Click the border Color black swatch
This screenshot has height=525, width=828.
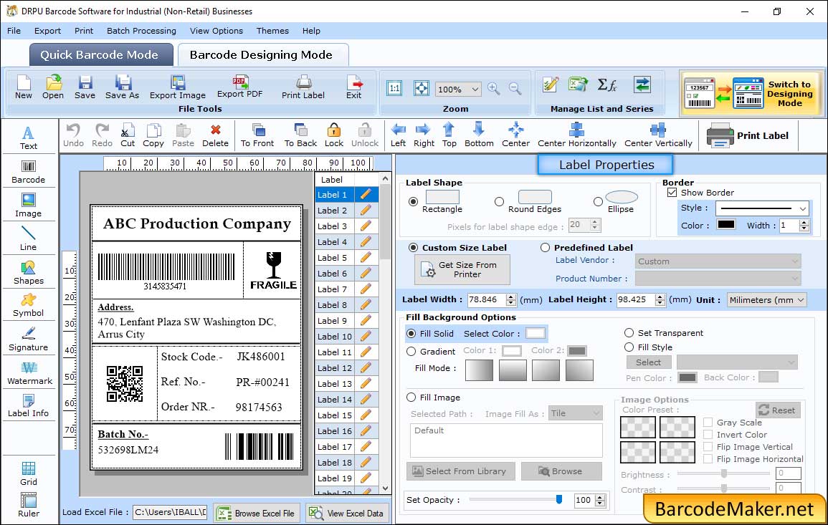click(725, 225)
